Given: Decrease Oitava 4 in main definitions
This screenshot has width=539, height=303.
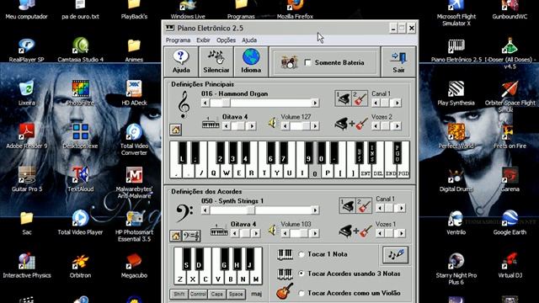Looking at the screenshot, I should coord(227,126).
